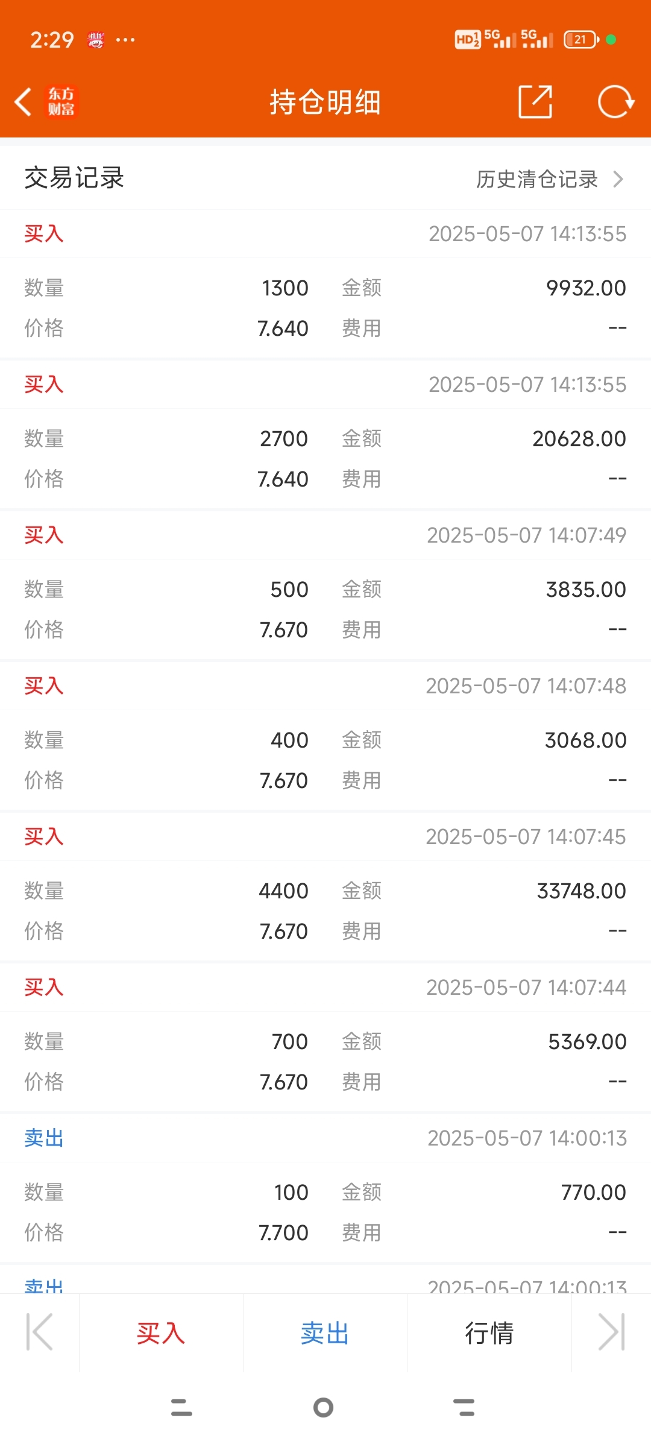The height and width of the screenshot is (1447, 651).
Task: Jump to first stock arrow icon
Action: [x=40, y=1332]
